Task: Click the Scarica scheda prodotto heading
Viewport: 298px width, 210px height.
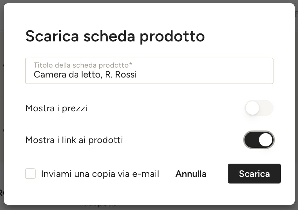Action: (x=115, y=36)
